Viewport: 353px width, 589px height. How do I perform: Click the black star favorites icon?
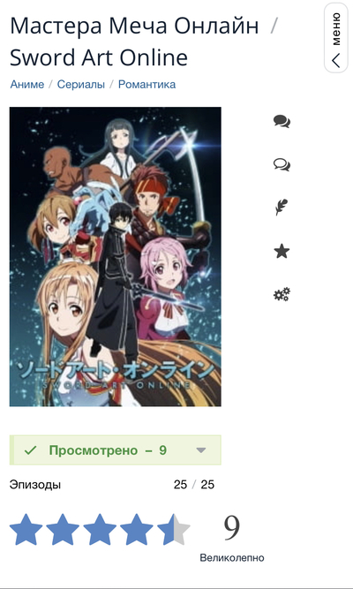pyautogui.click(x=282, y=251)
